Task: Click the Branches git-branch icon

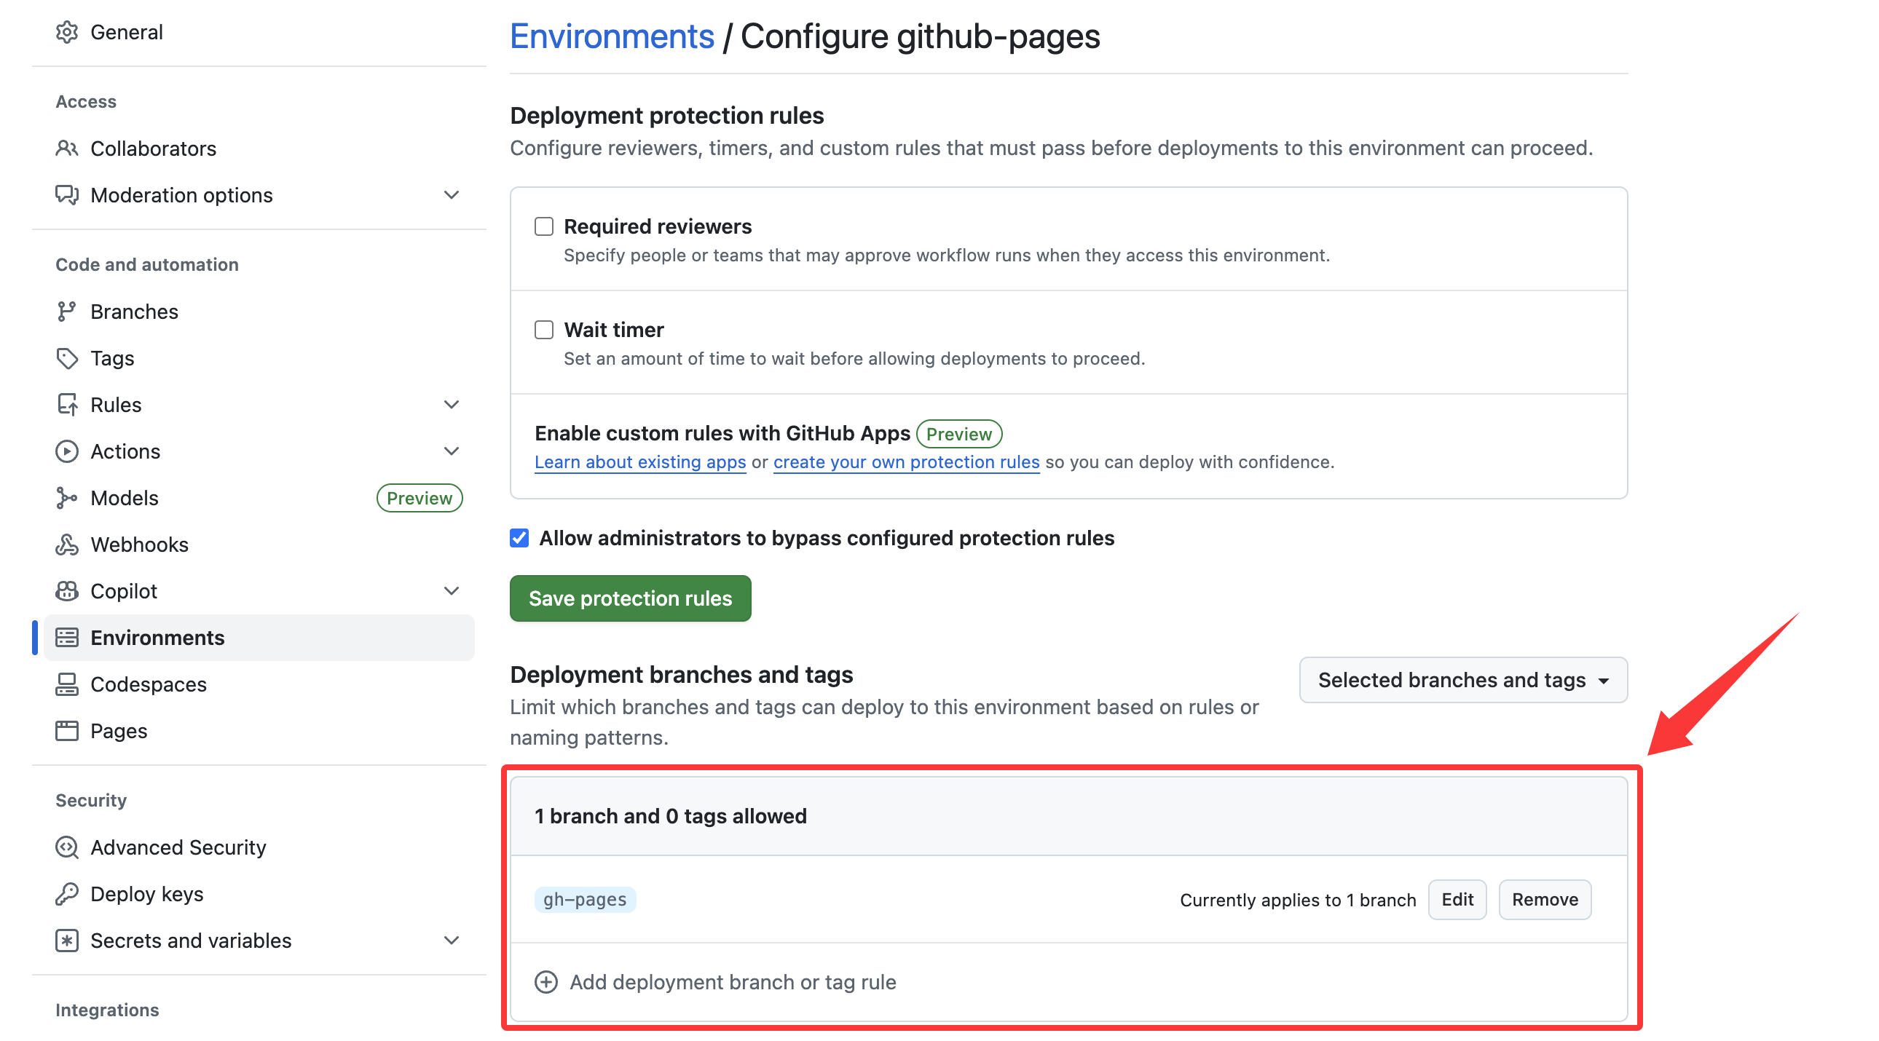Action: [66, 312]
